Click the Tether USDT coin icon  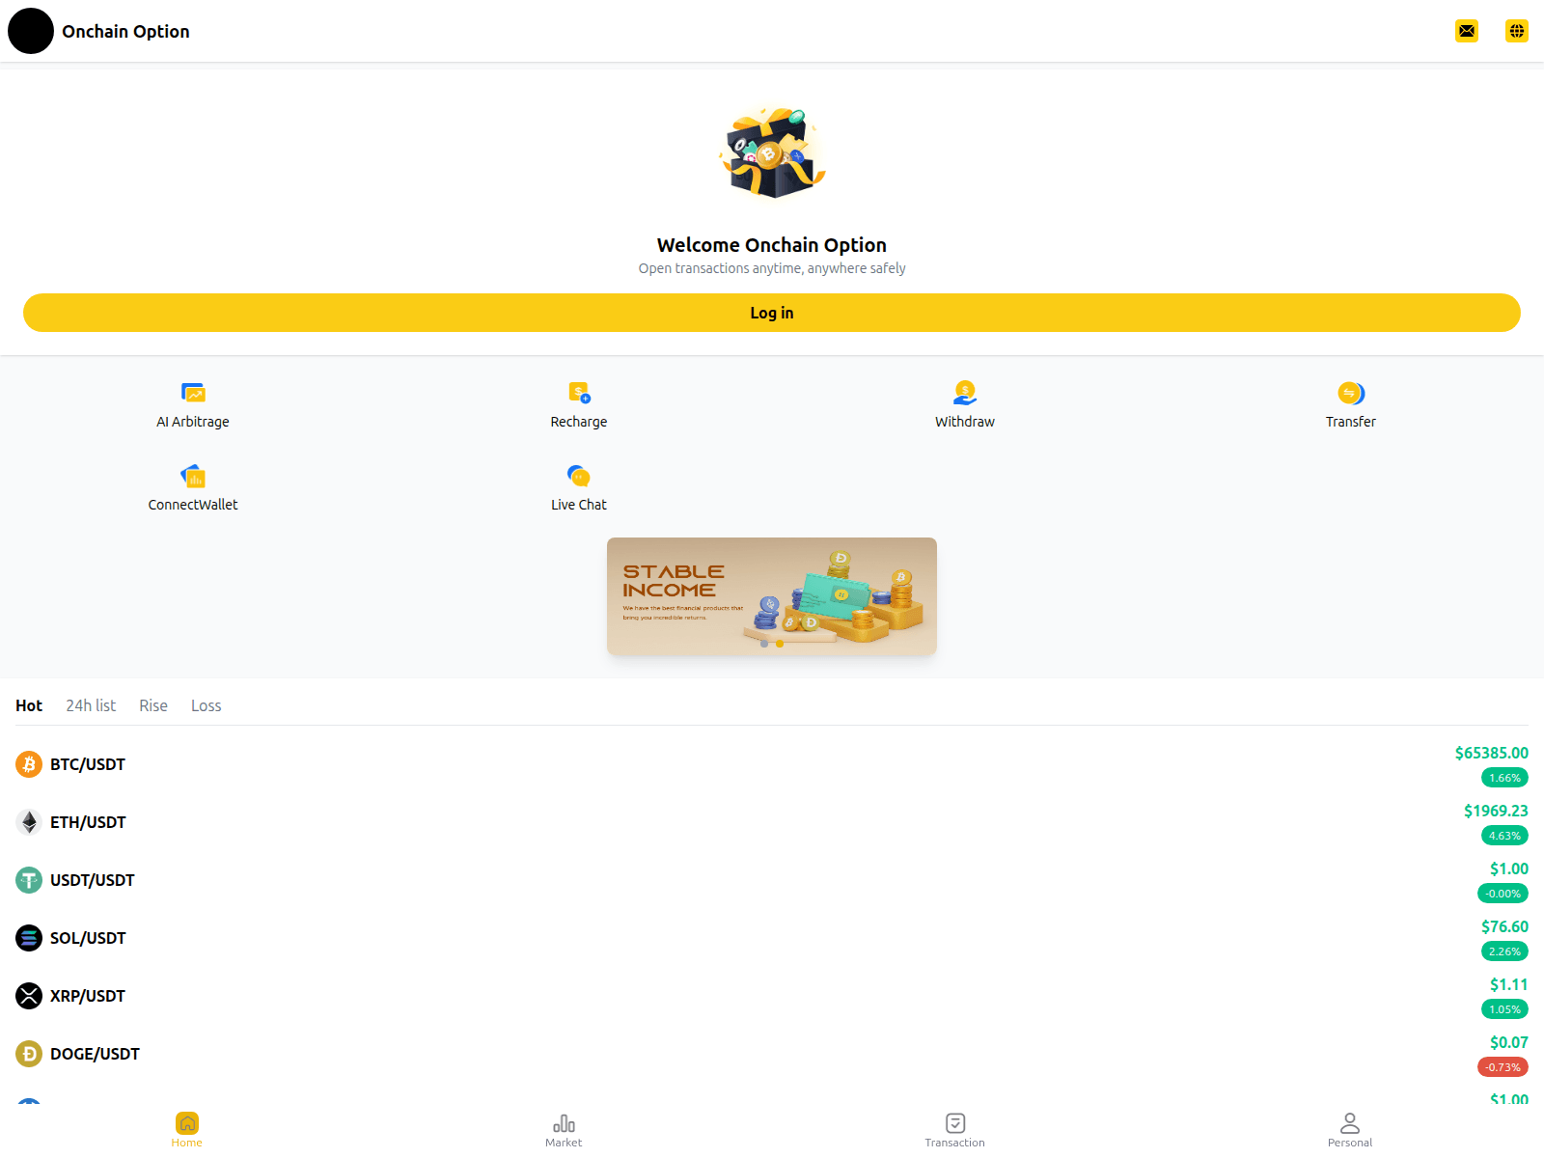tap(29, 880)
